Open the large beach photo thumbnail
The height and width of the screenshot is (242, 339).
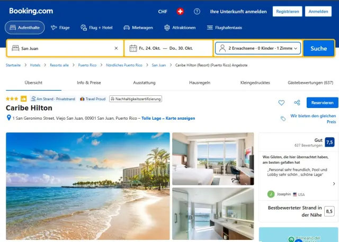tap(88, 186)
